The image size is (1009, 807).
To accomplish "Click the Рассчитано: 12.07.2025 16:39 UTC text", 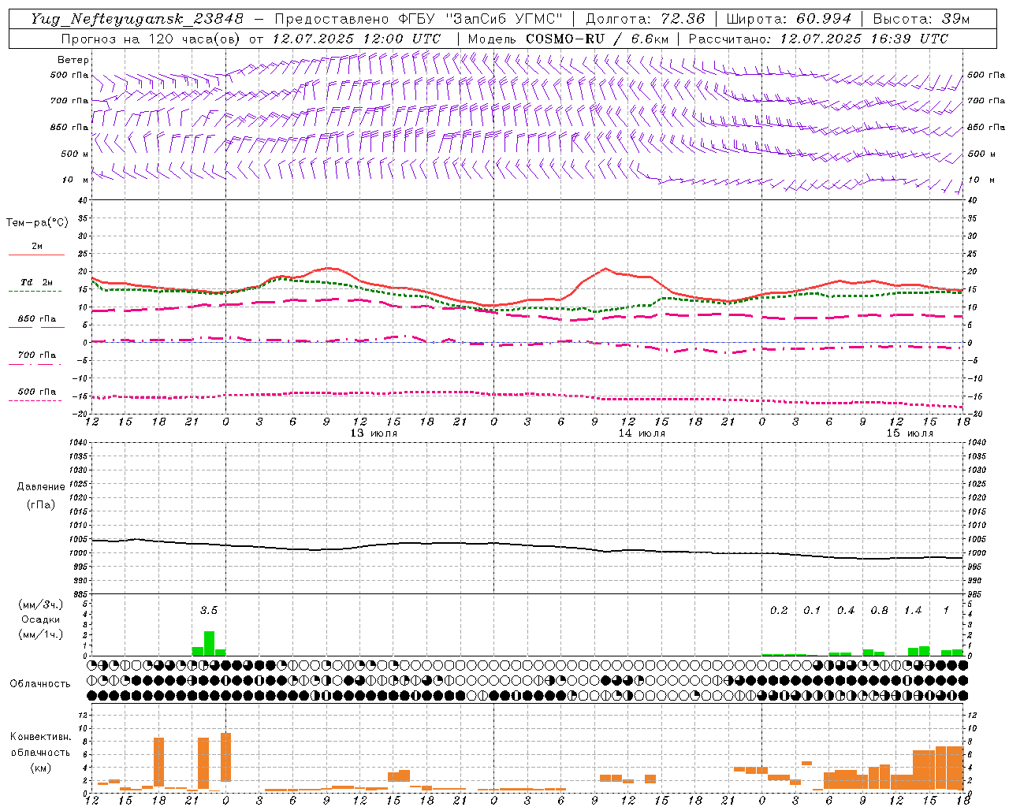I will pos(818,39).
